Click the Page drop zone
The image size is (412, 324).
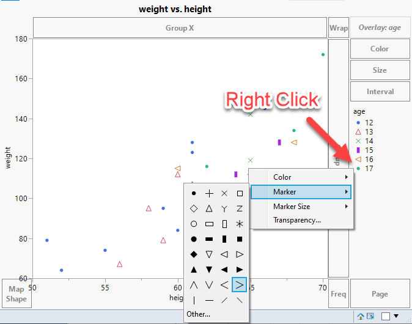point(380,293)
